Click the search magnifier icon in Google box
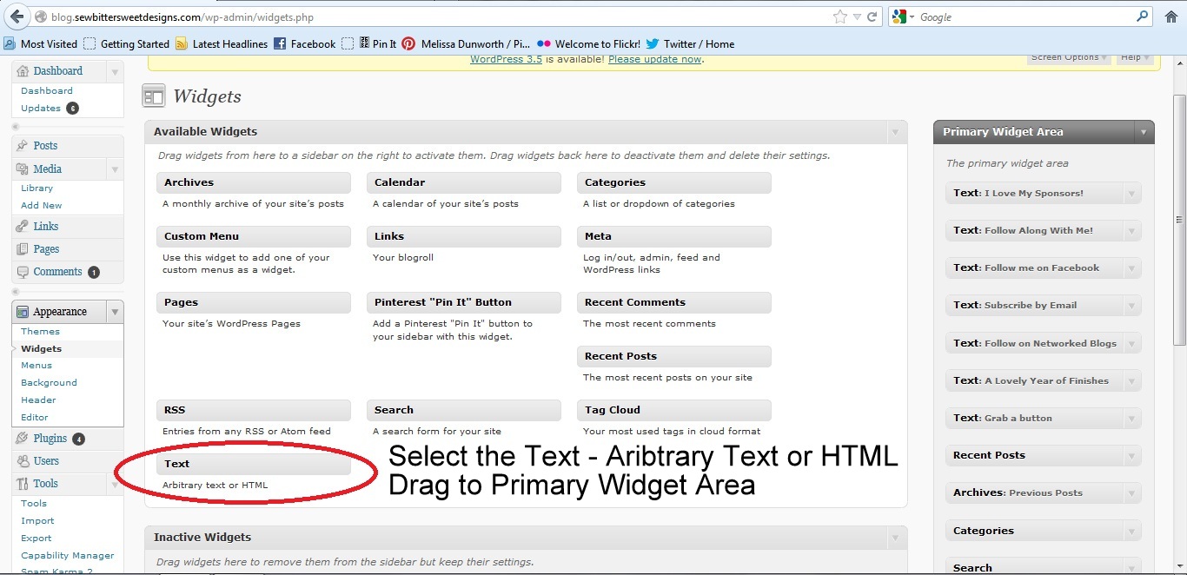 pos(1142,17)
